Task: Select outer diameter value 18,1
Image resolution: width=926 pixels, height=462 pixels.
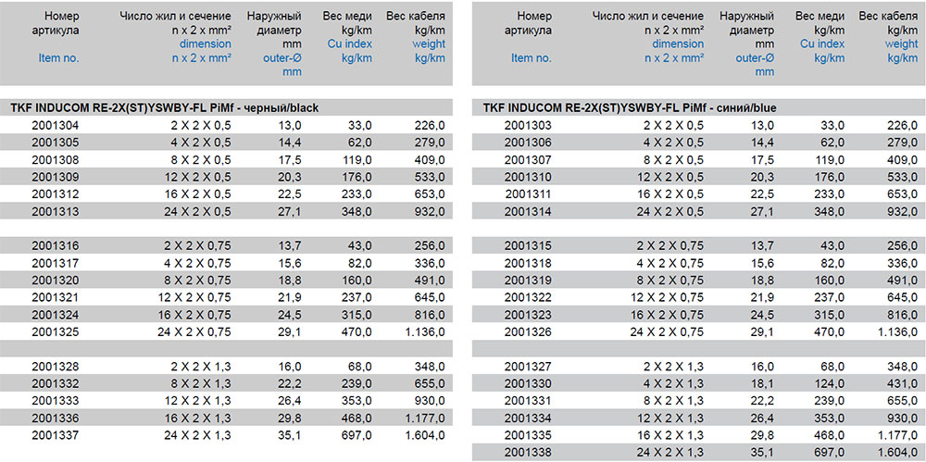Action: click(x=762, y=384)
